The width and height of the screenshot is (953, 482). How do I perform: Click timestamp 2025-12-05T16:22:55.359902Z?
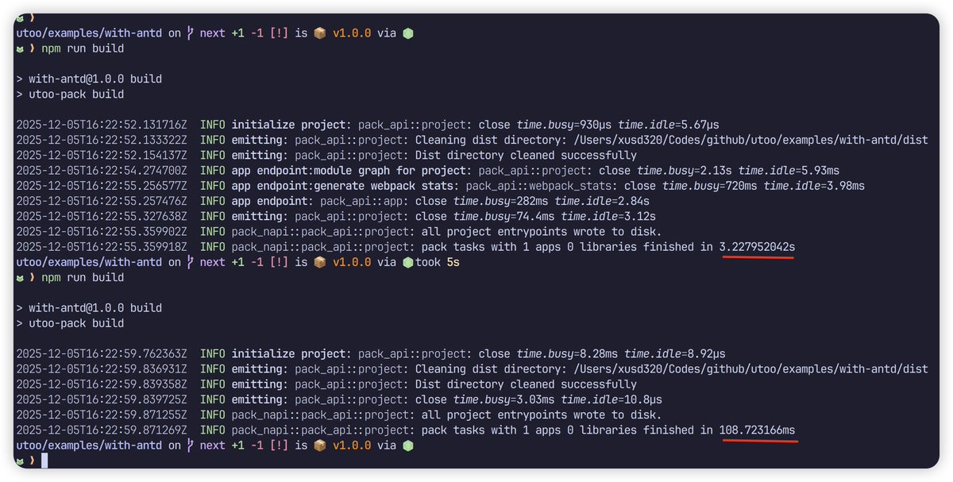coord(102,232)
